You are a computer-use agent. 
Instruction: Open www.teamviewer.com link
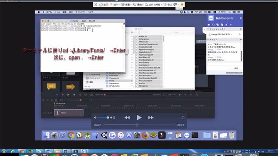point(234,73)
